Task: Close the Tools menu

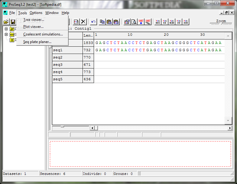Action: 22,13
